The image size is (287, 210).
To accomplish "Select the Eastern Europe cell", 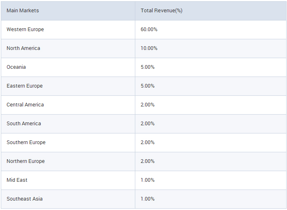I will click(25, 86).
